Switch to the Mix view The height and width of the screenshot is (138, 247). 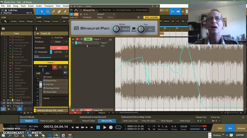(230, 128)
